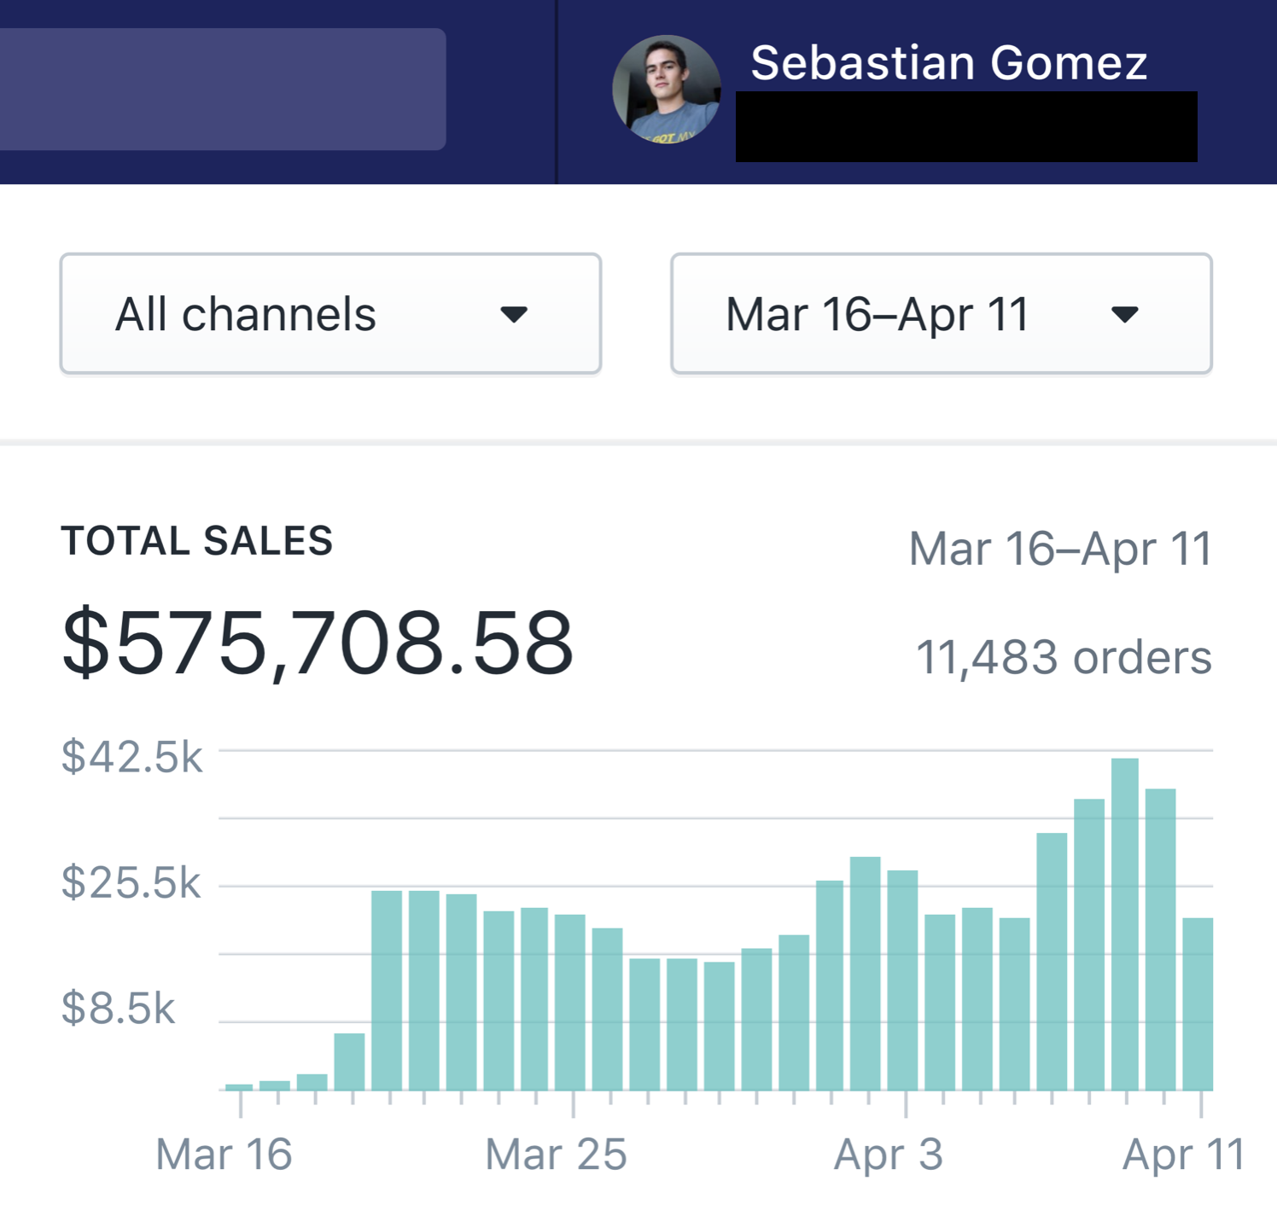Image resolution: width=1277 pixels, height=1222 pixels.
Task: Select the tallest bar in the sales chart
Action: [x=1124, y=923]
